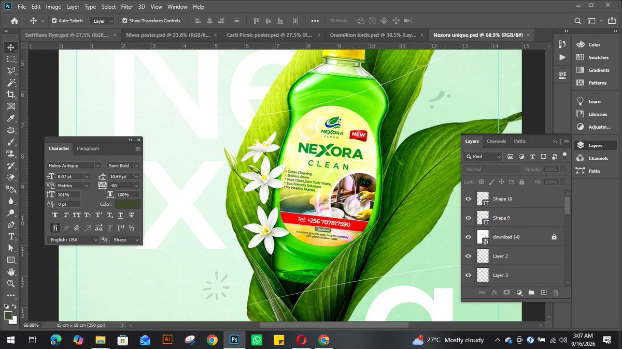Create a new layer

pyautogui.click(x=544, y=292)
